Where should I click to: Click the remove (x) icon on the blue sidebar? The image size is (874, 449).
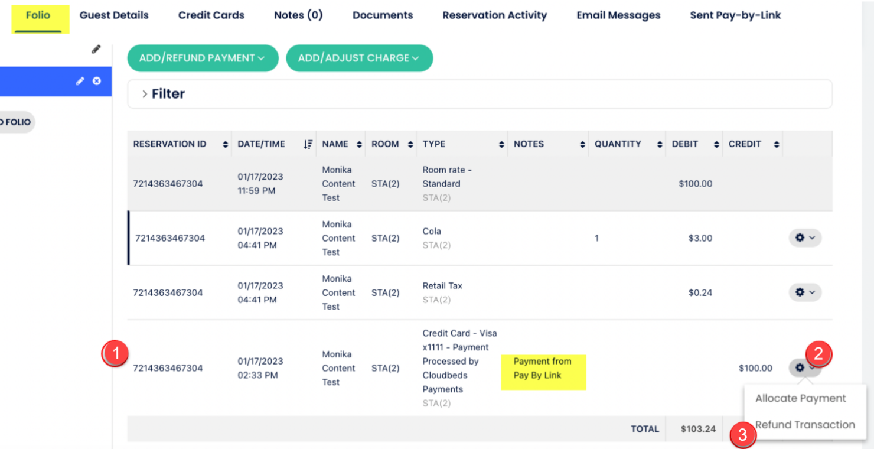pos(97,81)
